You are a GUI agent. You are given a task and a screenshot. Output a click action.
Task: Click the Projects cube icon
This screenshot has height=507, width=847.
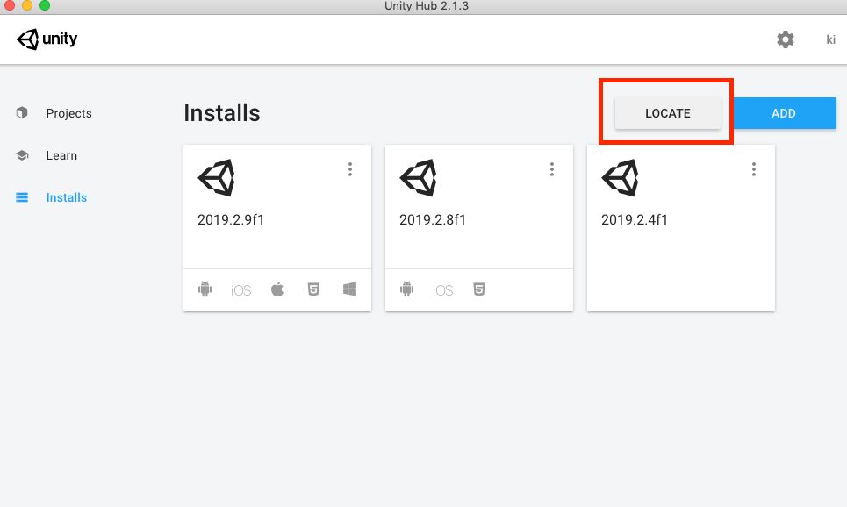(22, 113)
